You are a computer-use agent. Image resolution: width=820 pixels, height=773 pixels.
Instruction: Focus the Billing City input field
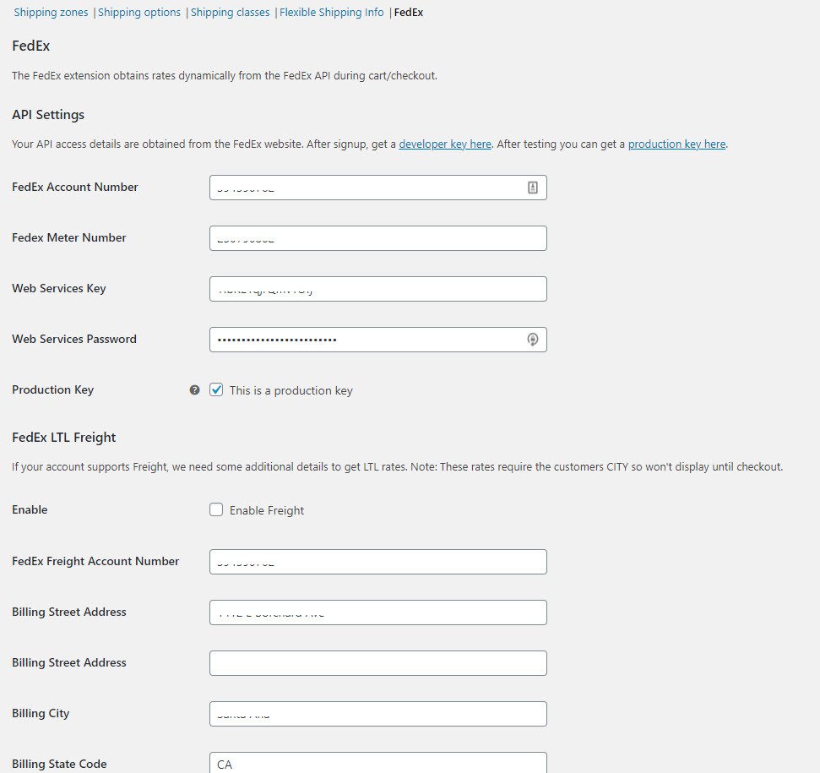click(x=378, y=714)
